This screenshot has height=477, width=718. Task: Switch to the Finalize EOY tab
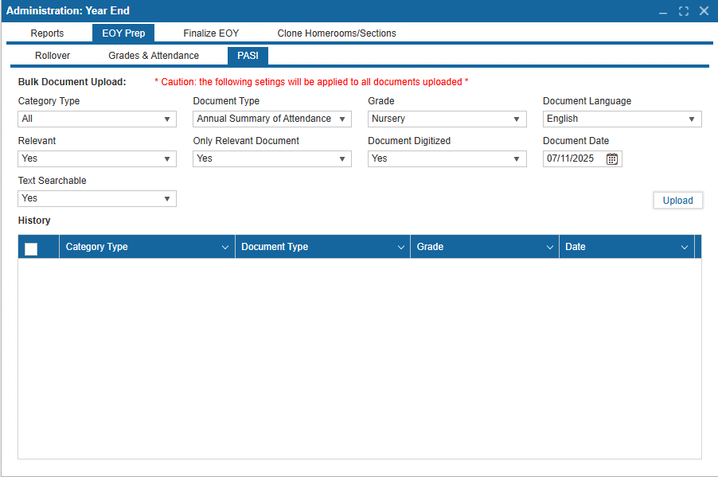coord(211,33)
